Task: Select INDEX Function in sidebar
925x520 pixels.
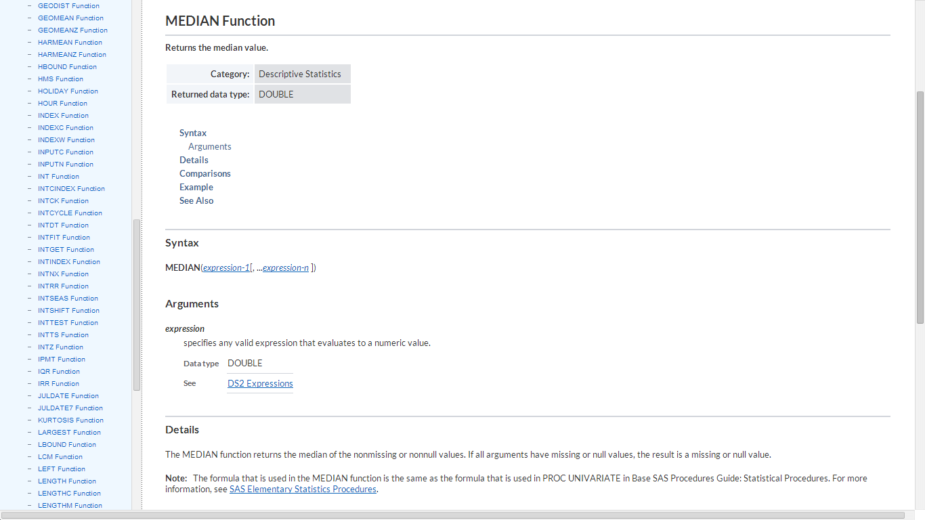Action: 63,116
